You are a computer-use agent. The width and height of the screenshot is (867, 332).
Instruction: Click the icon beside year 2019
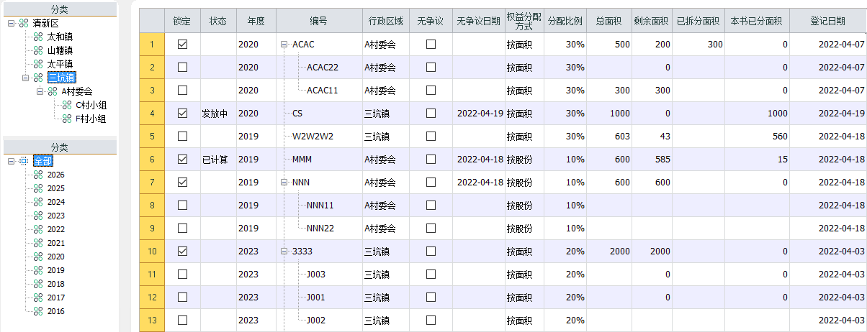pos(38,270)
